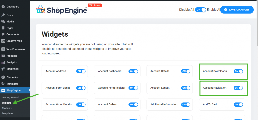Turn off Account Address widget
The image size is (258, 120).
coord(81,71)
